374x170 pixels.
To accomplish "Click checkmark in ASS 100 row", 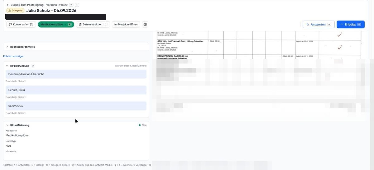I will tap(340, 47).
